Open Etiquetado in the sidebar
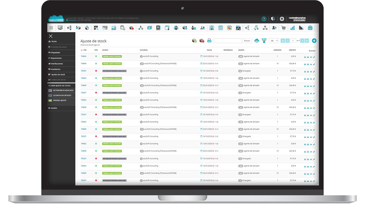The height and width of the screenshot is (208, 369). tap(61, 53)
